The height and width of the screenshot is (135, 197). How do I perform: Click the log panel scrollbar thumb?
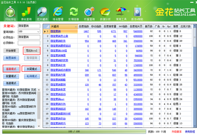[x=39, y=105]
